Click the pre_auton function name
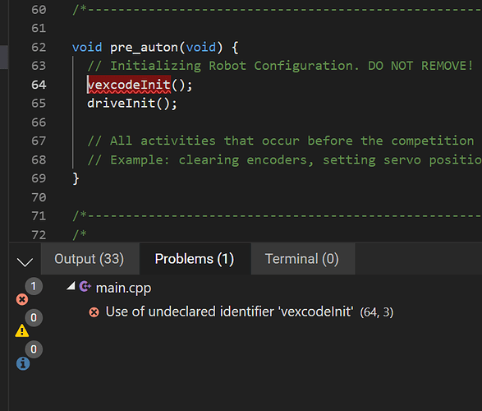This screenshot has height=411, width=482. 145,48
